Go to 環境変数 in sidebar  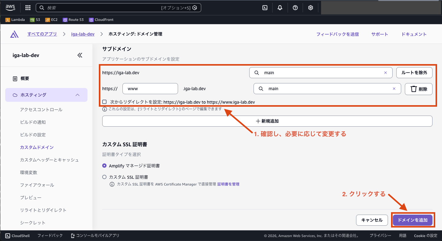tap(29, 172)
